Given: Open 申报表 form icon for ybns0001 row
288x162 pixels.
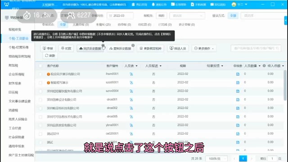Looking at the screenshot, I should 238,125.
